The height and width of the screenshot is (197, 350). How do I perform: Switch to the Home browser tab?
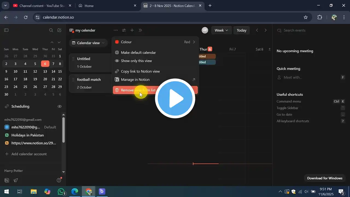pos(107,5)
